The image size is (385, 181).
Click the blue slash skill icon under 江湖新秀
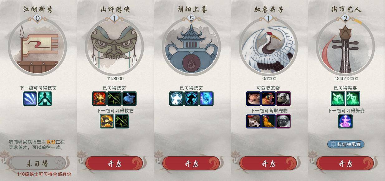click(x=30, y=99)
